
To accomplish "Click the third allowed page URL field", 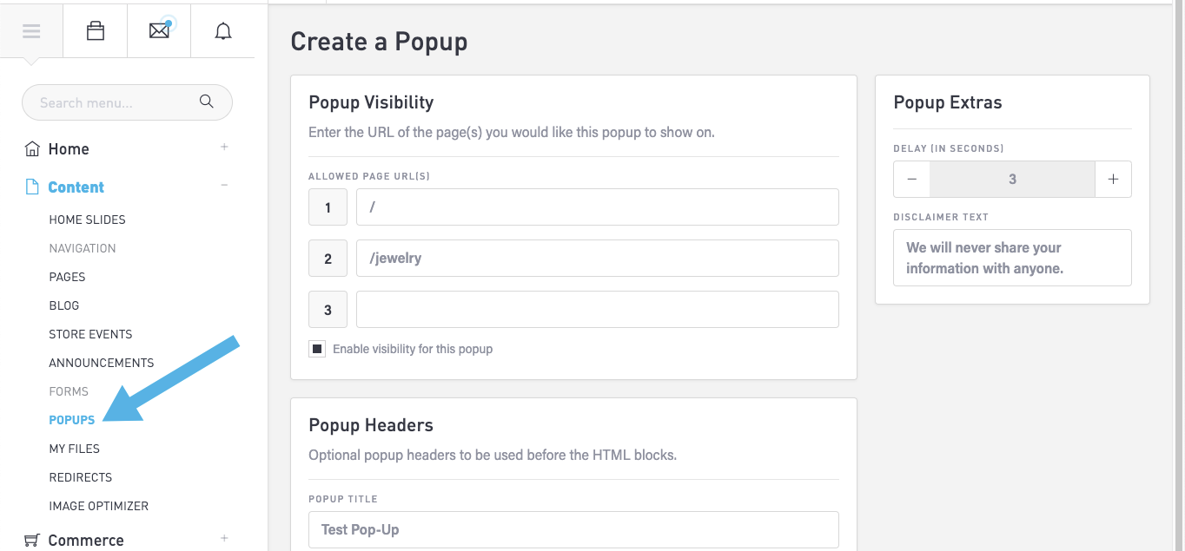I will (597, 310).
